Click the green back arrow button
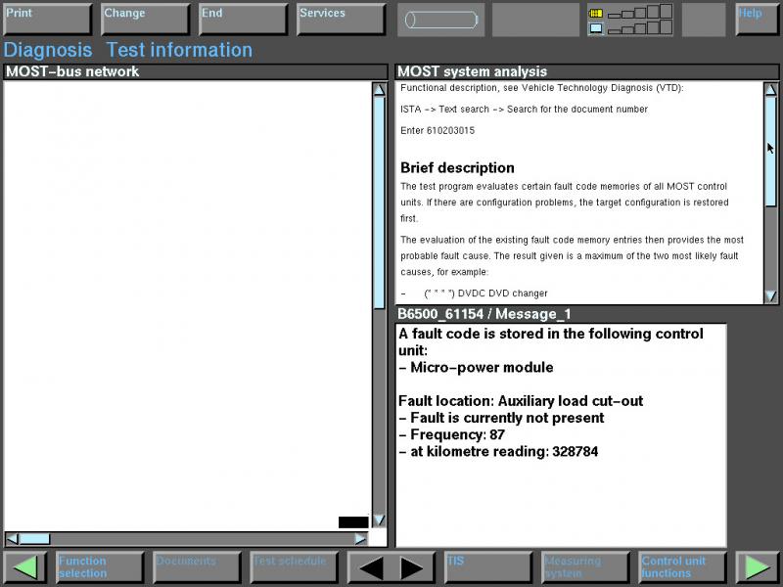Screen dimensions: 783x587 coord(24,567)
